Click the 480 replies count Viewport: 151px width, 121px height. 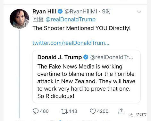(44, 111)
